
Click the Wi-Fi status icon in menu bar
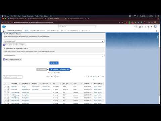[x=135, y=16]
